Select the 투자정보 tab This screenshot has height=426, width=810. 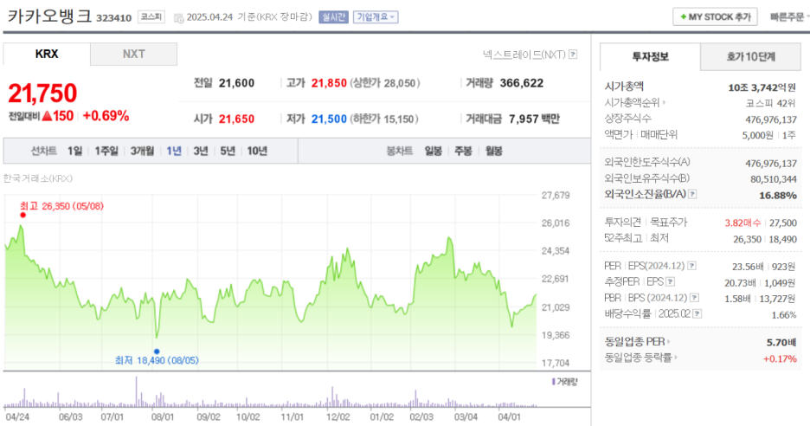651,56
